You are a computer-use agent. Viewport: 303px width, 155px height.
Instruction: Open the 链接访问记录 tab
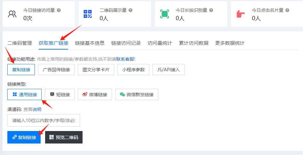[126, 43]
